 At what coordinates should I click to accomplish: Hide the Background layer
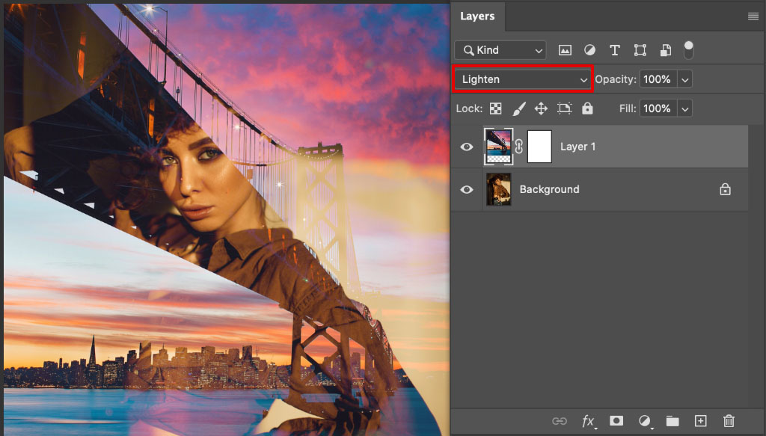[x=466, y=189]
